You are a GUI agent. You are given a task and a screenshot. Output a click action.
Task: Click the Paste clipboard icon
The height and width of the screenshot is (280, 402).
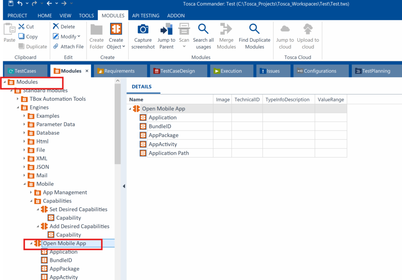coord(9,29)
